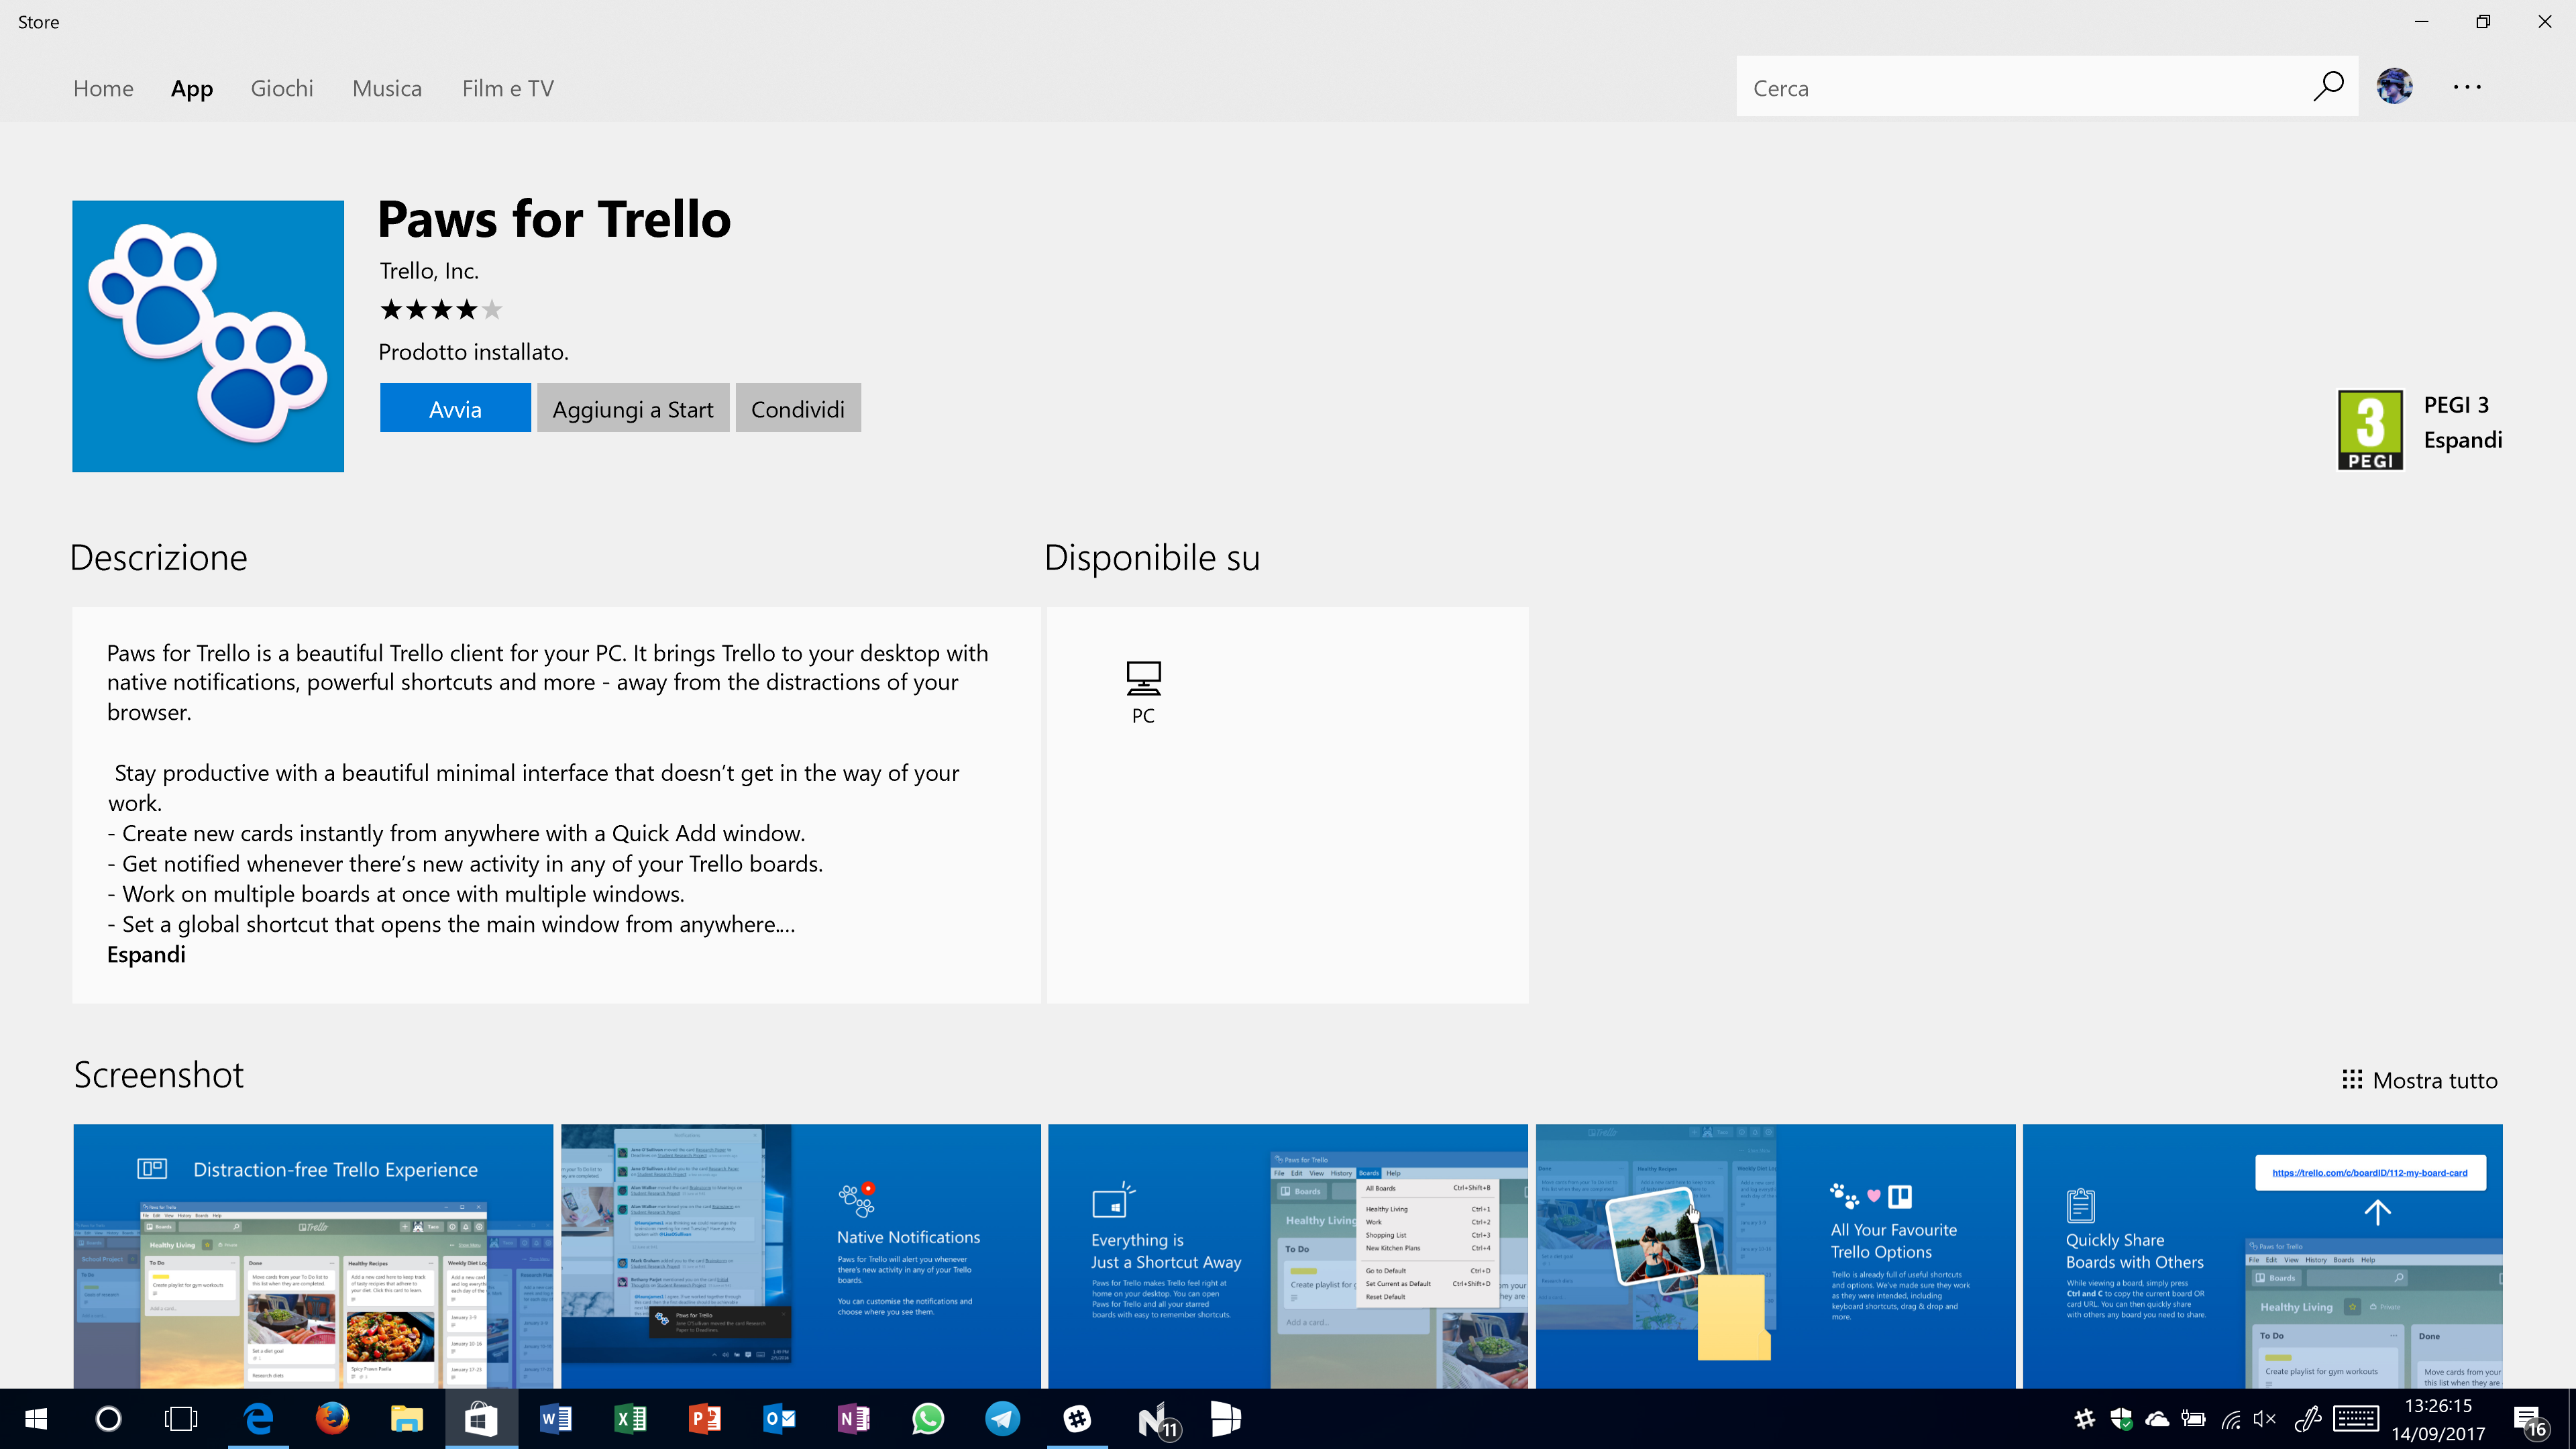The width and height of the screenshot is (2576, 1449).
Task: Open the Just a Shortcut Away screenshot
Action: click(1288, 1256)
